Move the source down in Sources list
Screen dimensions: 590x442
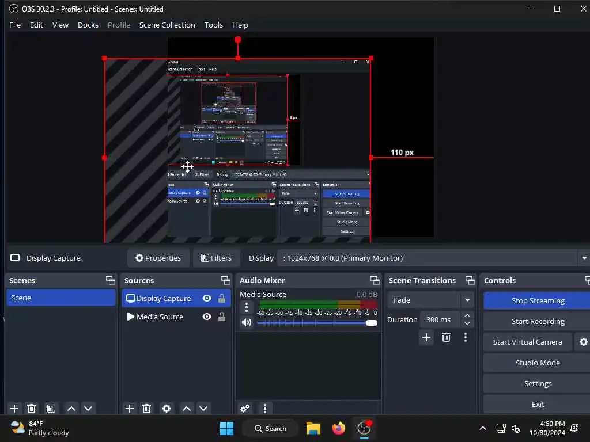click(x=203, y=409)
